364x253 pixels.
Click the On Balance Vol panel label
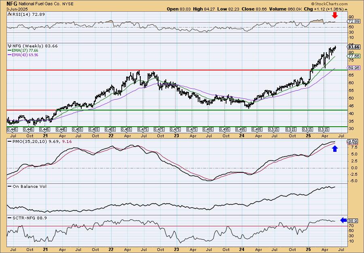click(x=29, y=186)
